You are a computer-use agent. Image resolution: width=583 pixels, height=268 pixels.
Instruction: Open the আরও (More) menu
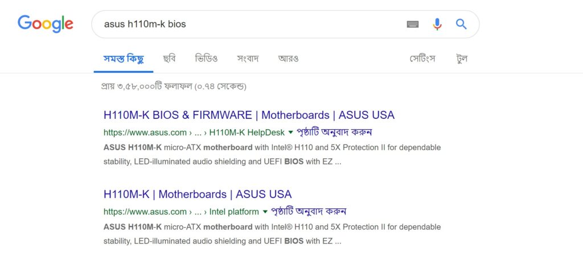click(x=288, y=59)
